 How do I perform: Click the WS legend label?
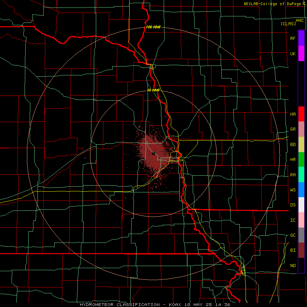coord(293,190)
